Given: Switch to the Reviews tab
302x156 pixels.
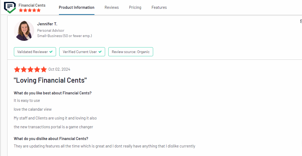Looking at the screenshot, I should [112, 7].
